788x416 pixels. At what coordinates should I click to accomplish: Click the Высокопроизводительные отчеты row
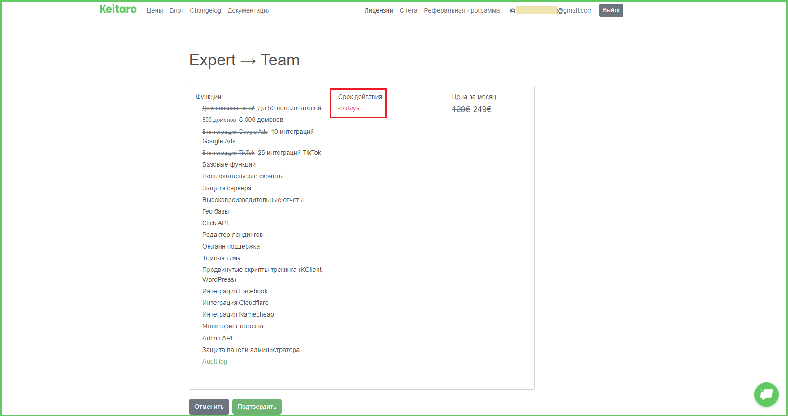coord(253,200)
